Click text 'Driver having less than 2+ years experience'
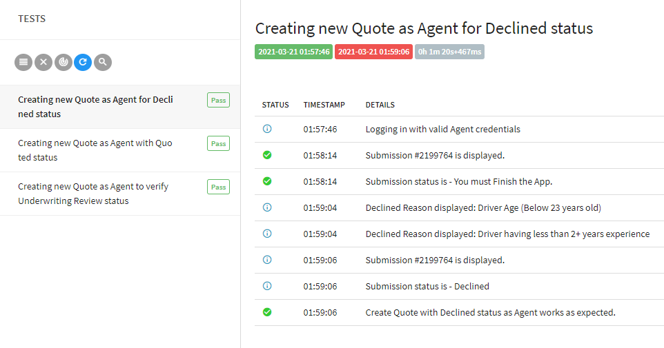 click(x=564, y=234)
